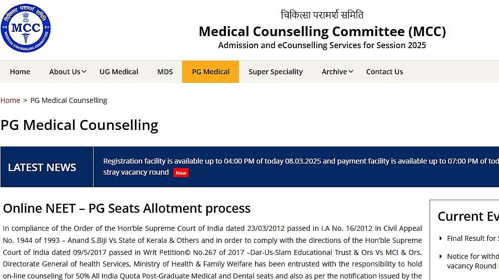Expand the About Us dropdown arrow
Screen dimensions: 499x280
84,72
